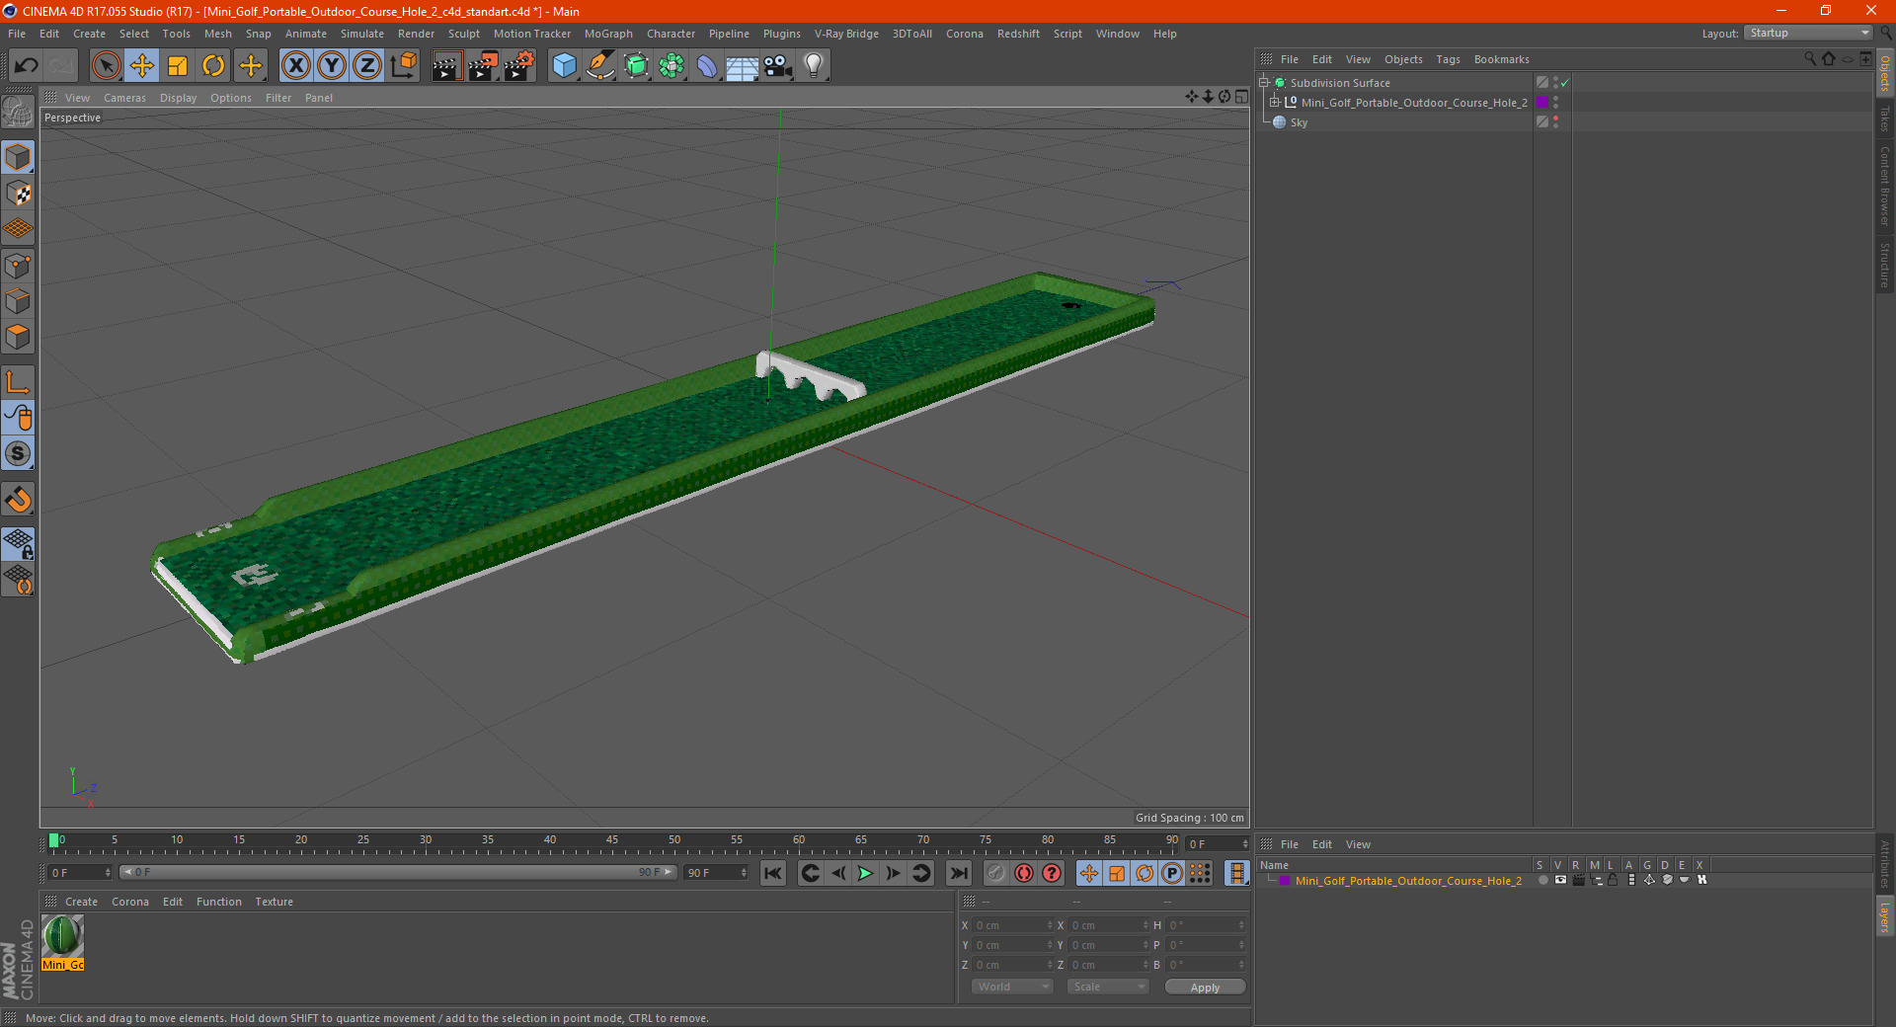Collapse the Subdivision Surface tree node
Viewport: 1896px width, 1027px height.
point(1264,83)
